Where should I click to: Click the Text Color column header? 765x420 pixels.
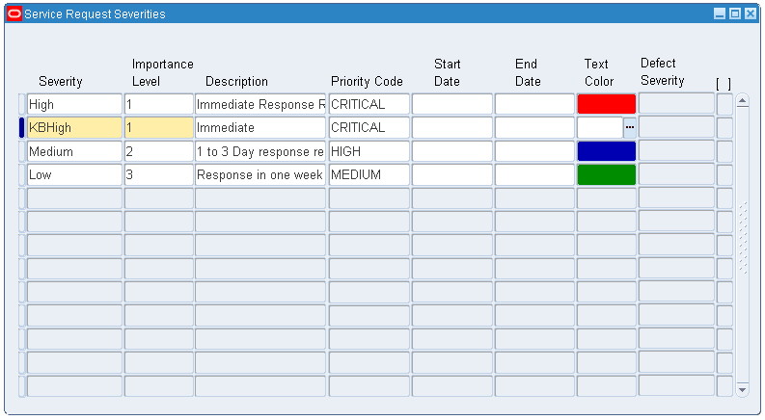point(599,72)
